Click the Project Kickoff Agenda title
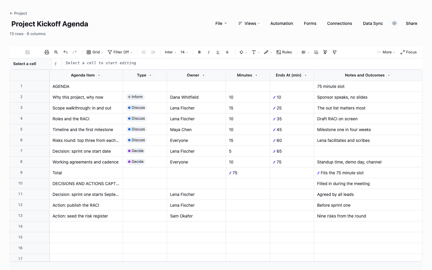Image resolution: width=432 pixels, height=270 pixels. point(50,24)
